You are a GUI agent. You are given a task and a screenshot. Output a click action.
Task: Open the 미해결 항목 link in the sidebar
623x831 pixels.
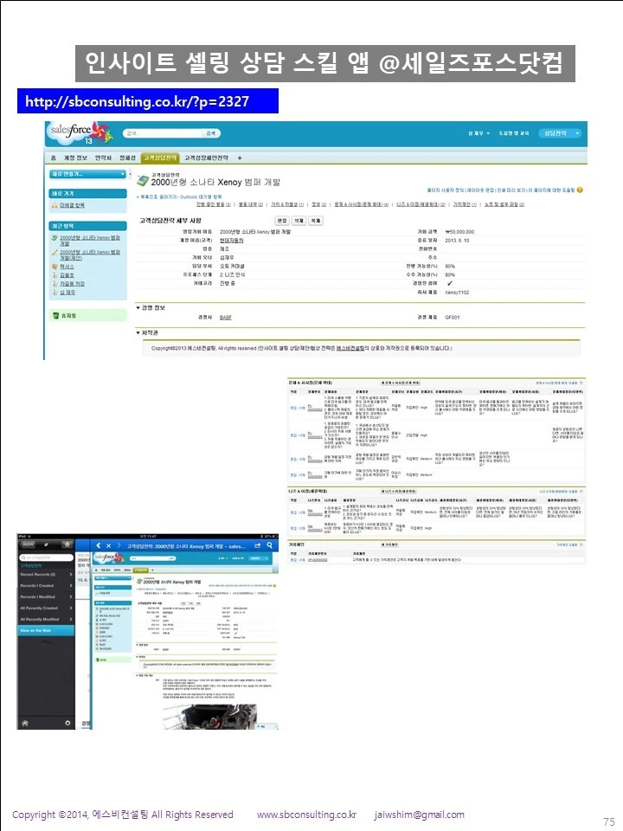[72, 205]
